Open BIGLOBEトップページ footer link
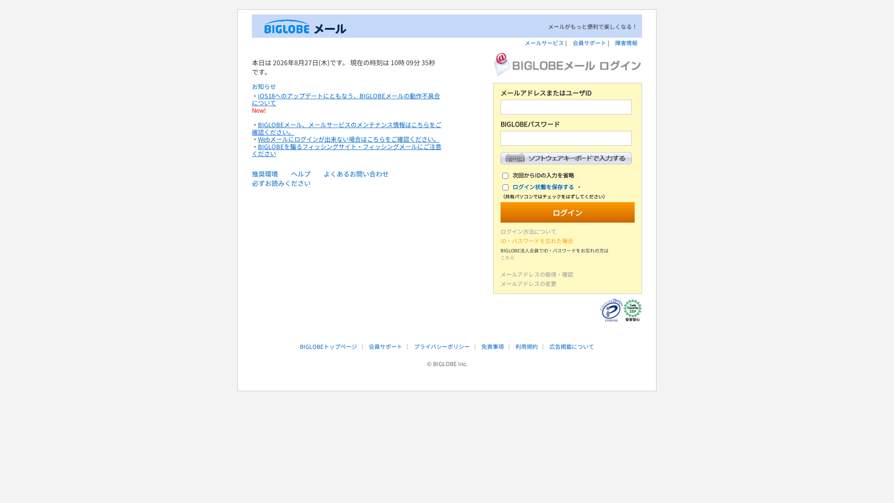894x503 pixels. pyautogui.click(x=328, y=347)
